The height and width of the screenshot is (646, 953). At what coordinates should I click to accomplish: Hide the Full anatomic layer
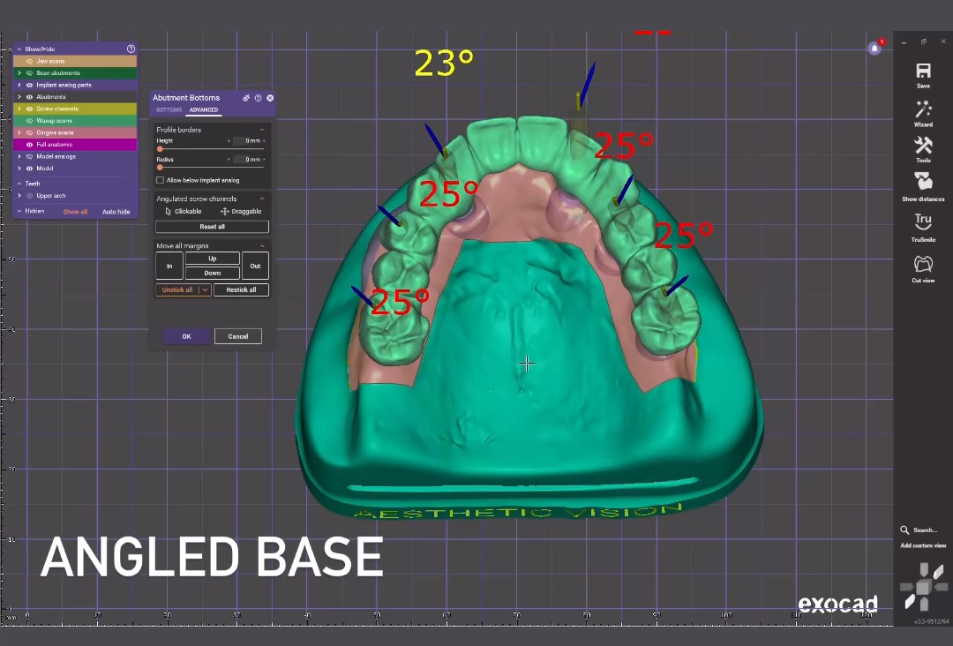[x=29, y=145]
